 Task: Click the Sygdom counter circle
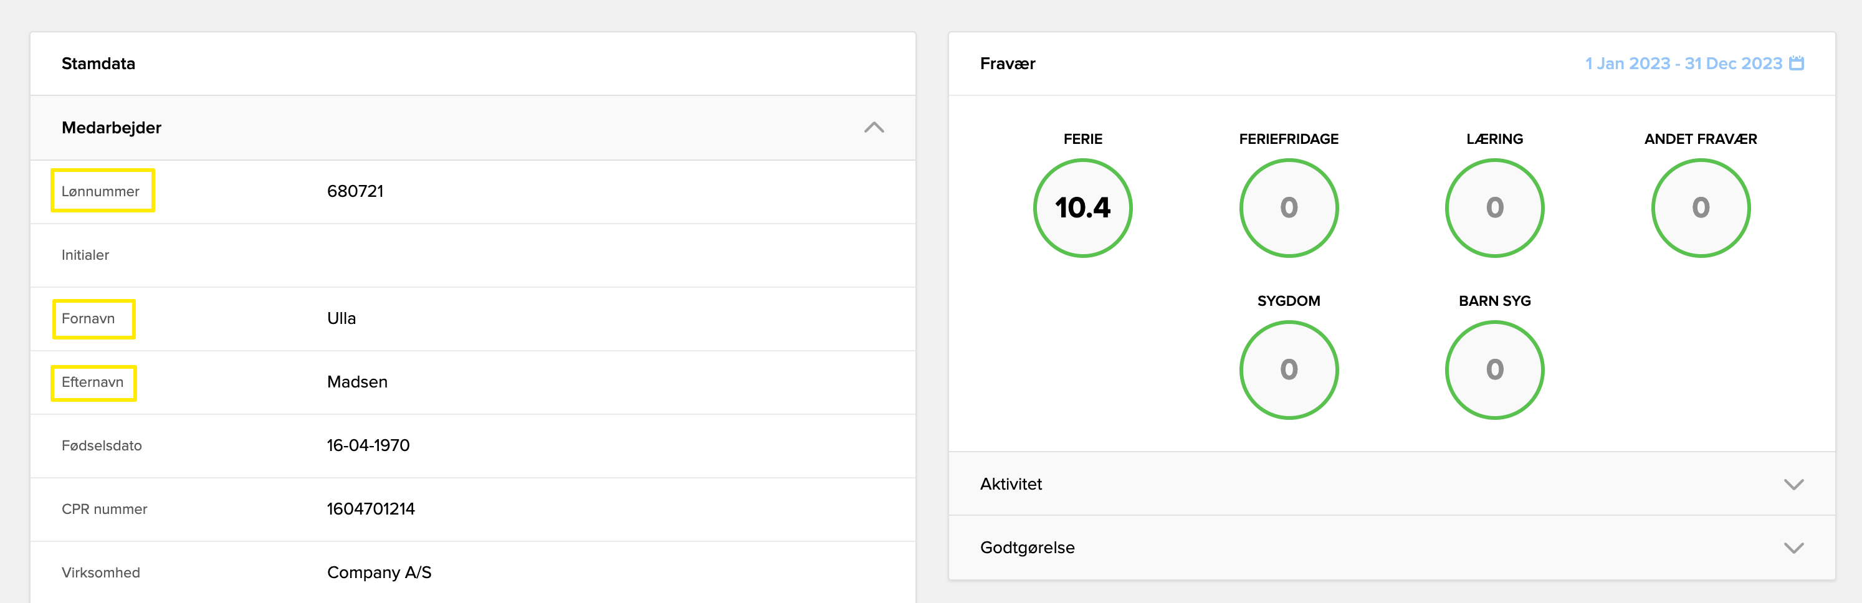coord(1288,370)
